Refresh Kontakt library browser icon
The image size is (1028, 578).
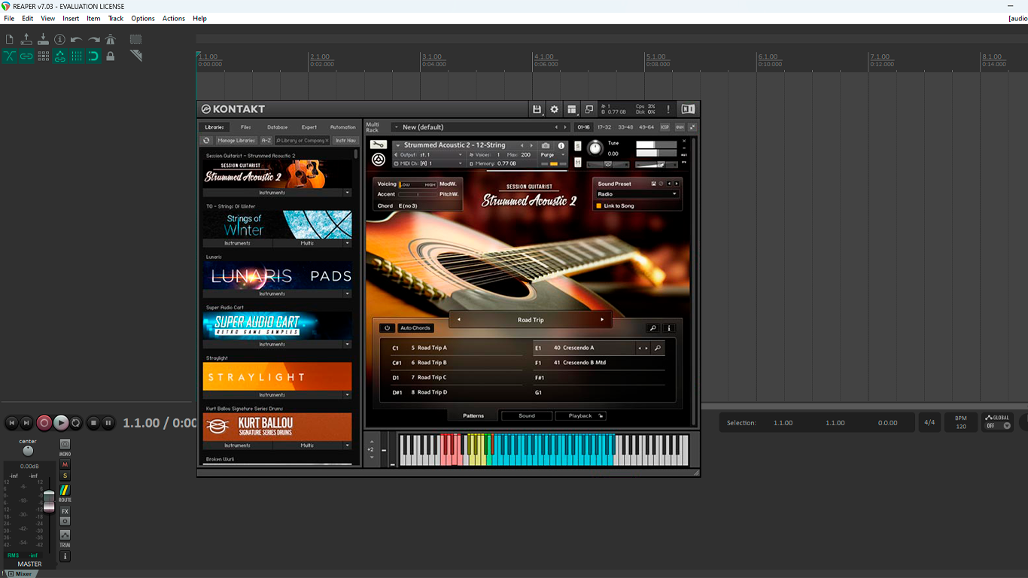point(206,140)
